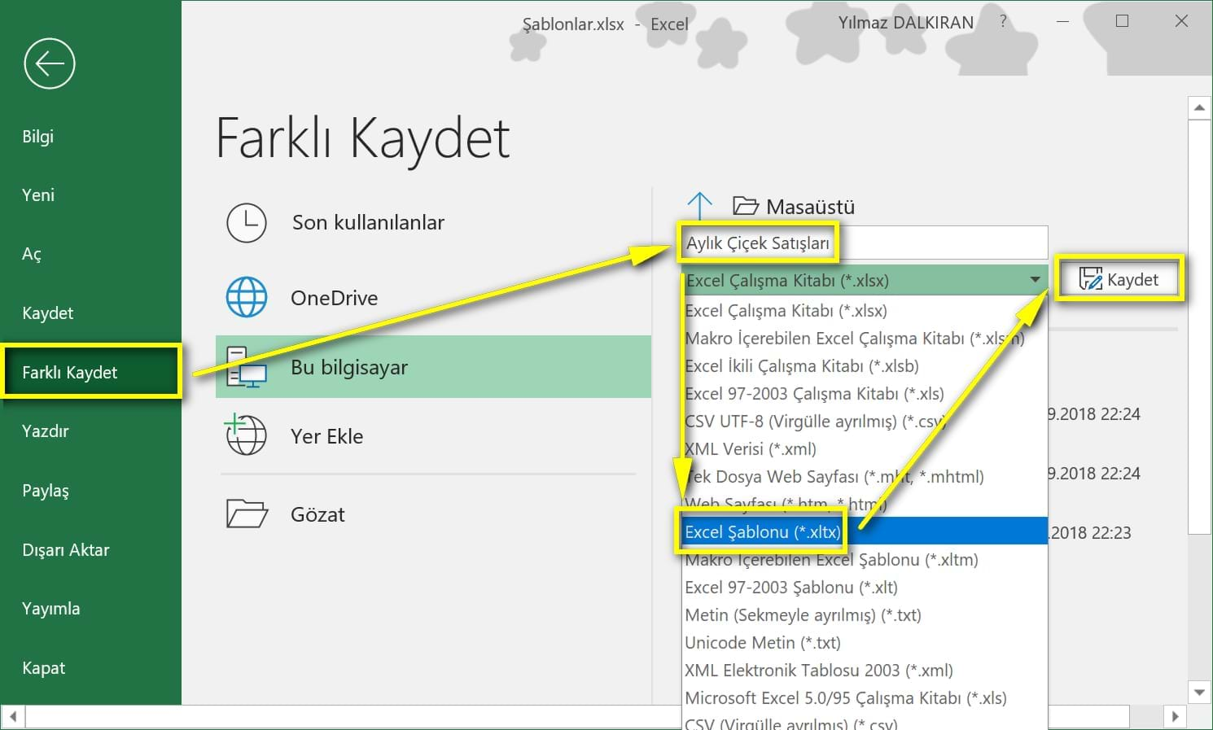Choose Yer Ekle option

click(433, 436)
